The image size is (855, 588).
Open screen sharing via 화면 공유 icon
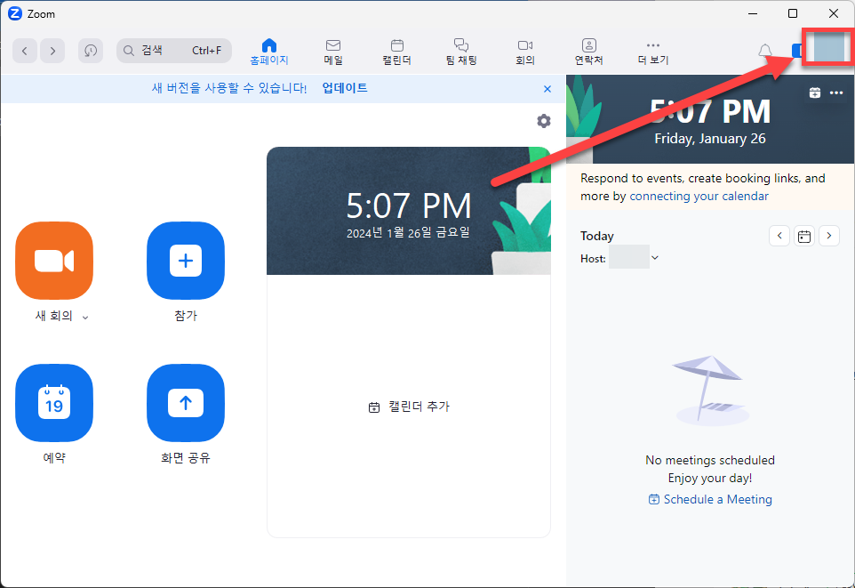pyautogui.click(x=185, y=403)
